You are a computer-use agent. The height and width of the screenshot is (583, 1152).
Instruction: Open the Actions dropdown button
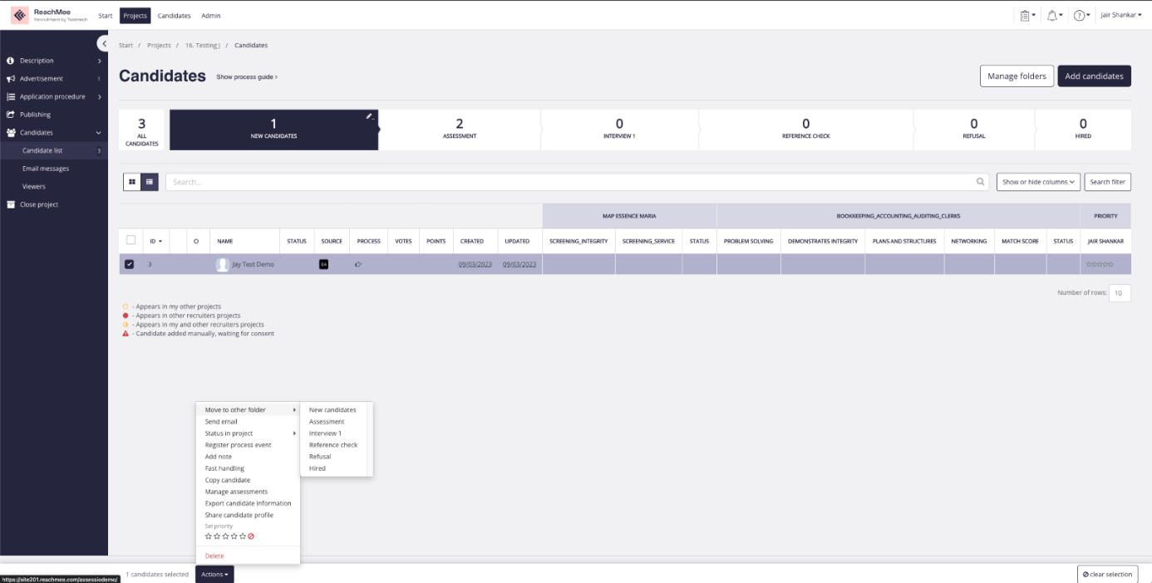coord(214,574)
